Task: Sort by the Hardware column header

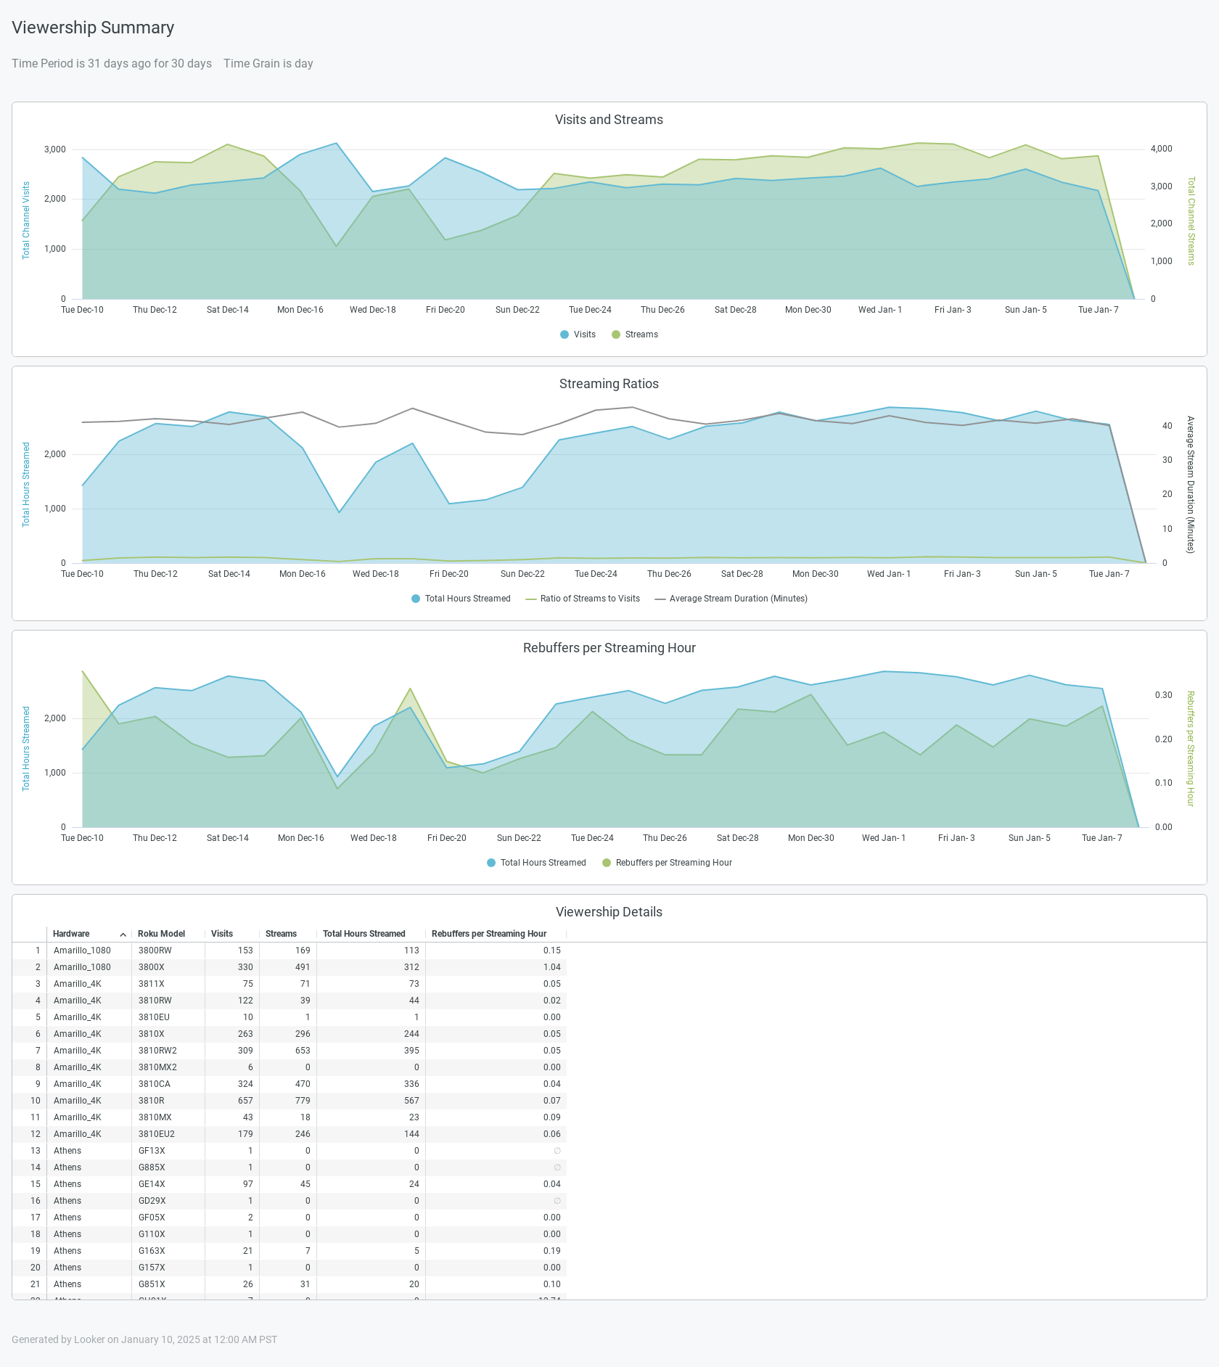Action: coord(71,934)
